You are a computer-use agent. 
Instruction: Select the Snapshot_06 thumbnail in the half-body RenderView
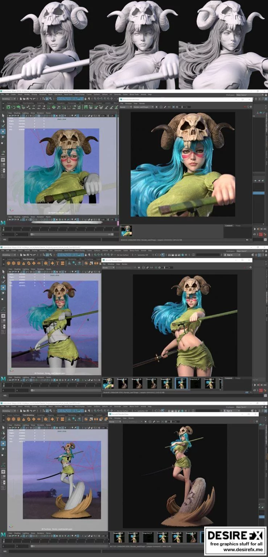pyautogui.click(x=181, y=383)
